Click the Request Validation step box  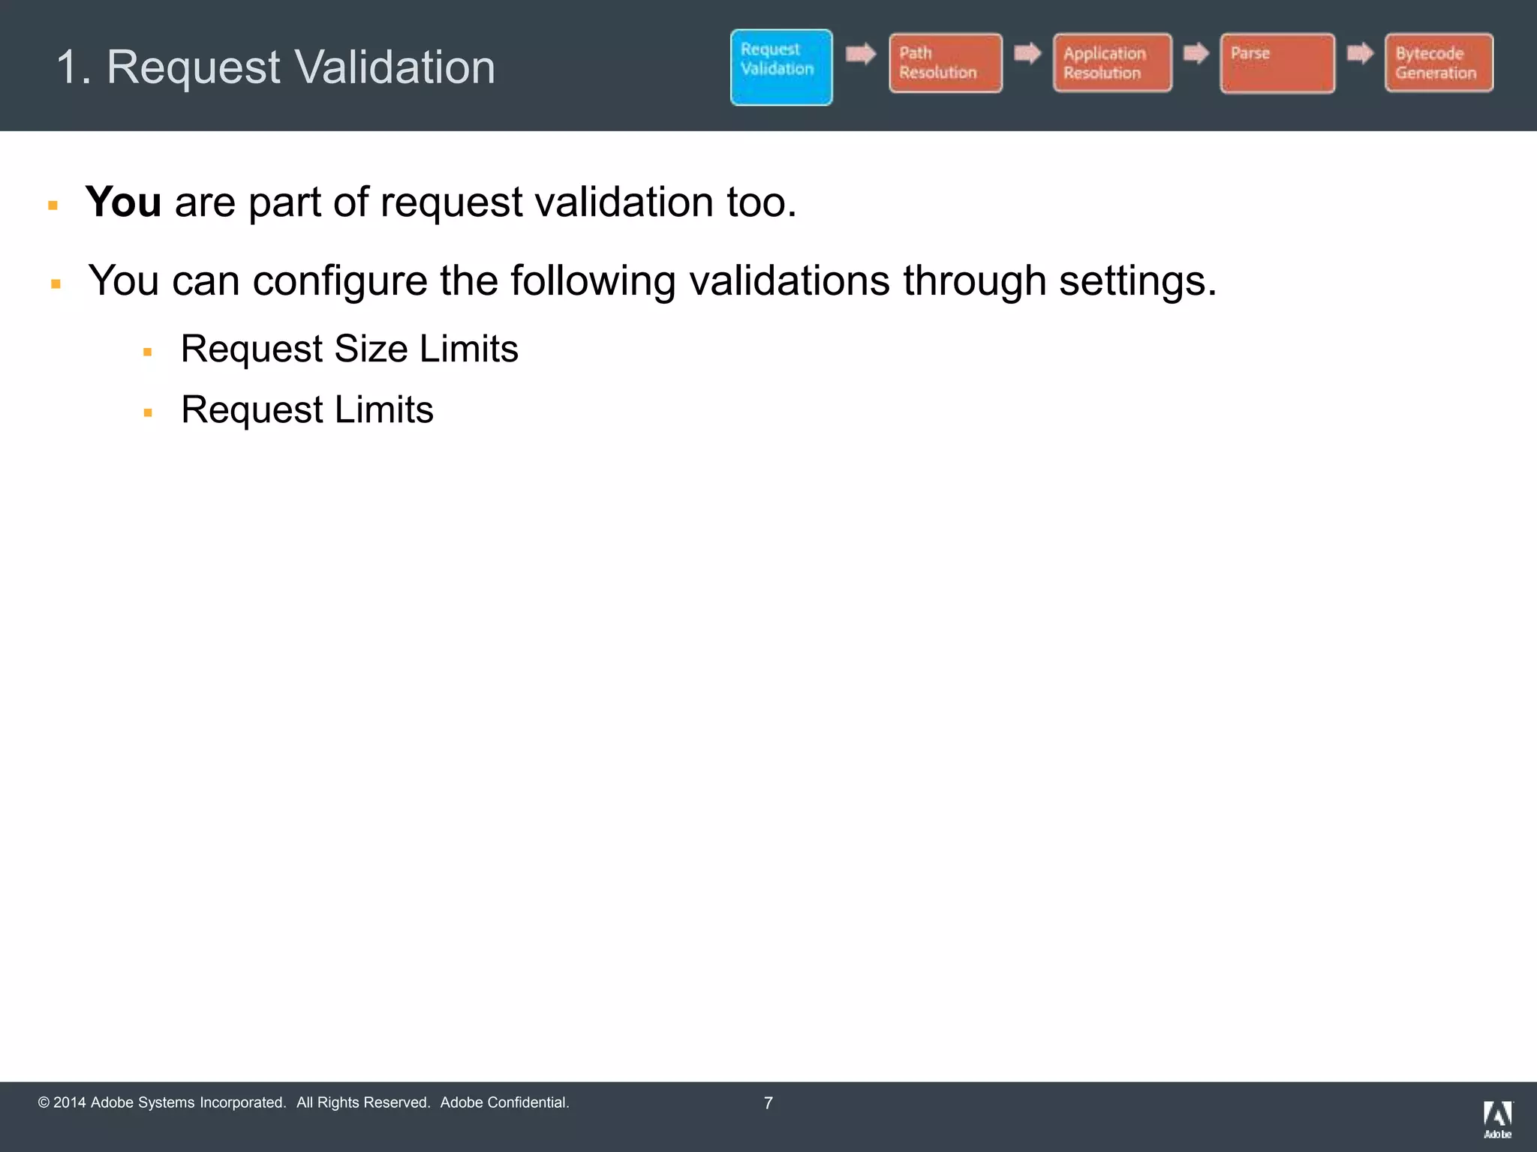[781, 67]
